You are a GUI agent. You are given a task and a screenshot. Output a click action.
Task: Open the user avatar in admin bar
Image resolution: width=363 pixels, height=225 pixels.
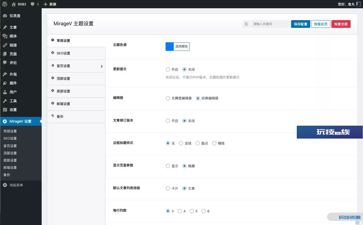click(x=359, y=4)
